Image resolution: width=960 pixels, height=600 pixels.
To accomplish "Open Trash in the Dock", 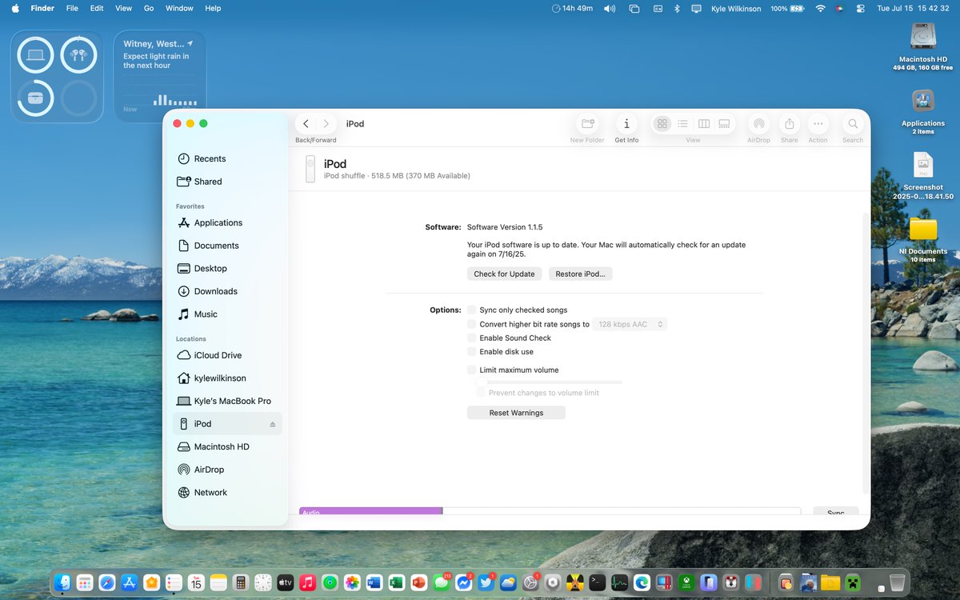I will [898, 582].
